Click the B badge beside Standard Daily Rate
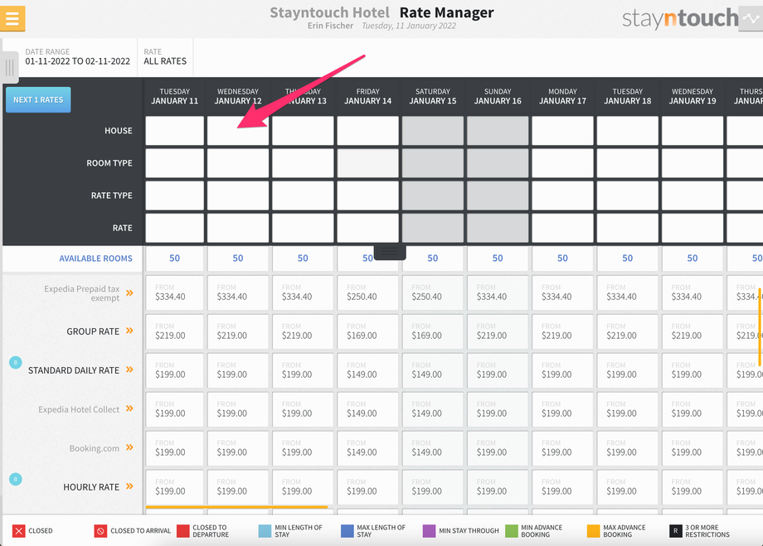This screenshot has width=763, height=546. [x=16, y=362]
